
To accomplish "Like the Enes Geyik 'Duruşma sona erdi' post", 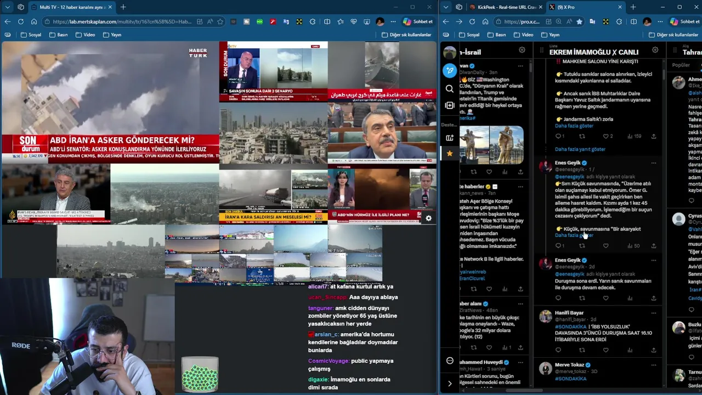I will pos(605,298).
